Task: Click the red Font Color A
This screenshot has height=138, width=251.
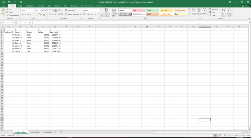Action: coord(44,14)
